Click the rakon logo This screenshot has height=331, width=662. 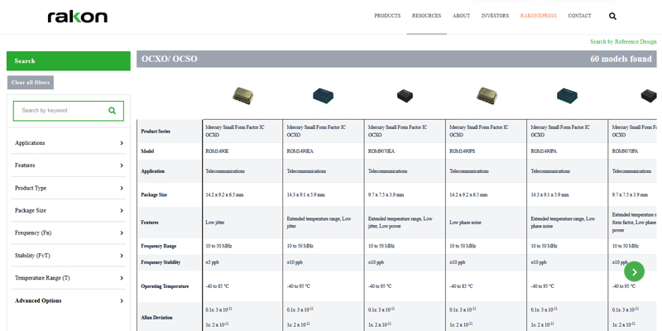coord(77,17)
